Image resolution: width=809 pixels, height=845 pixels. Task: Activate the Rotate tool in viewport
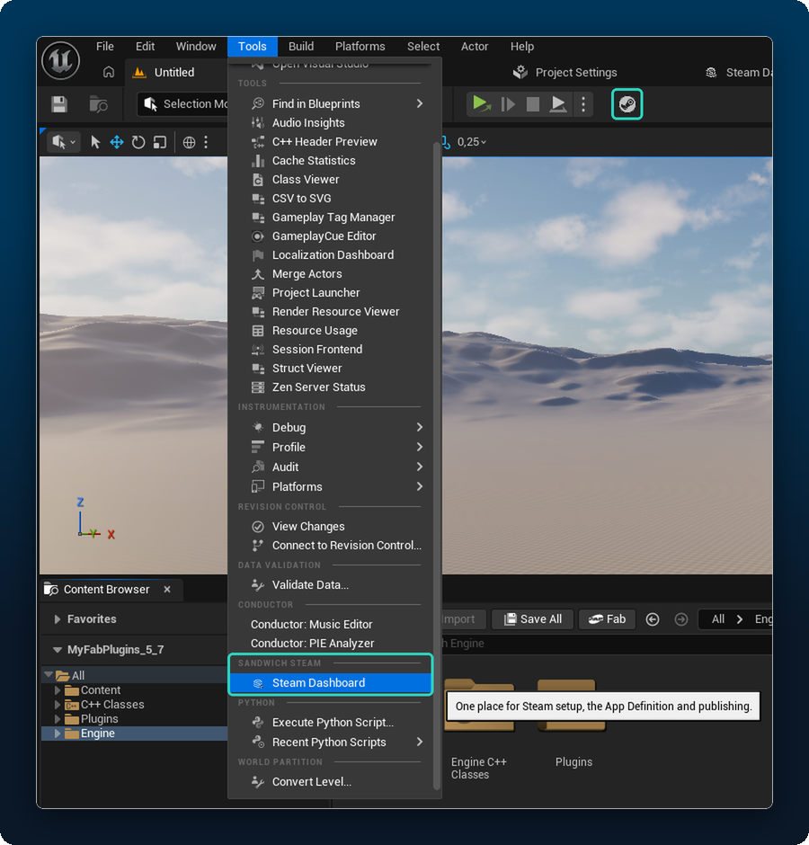[138, 142]
